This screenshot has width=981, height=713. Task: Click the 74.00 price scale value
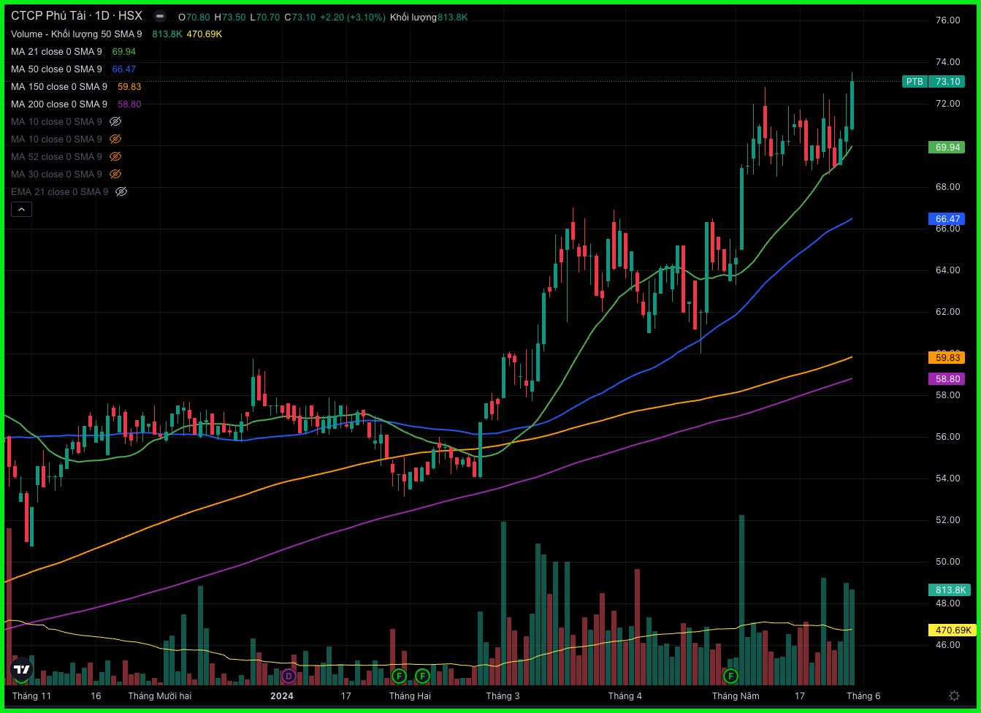pos(947,62)
